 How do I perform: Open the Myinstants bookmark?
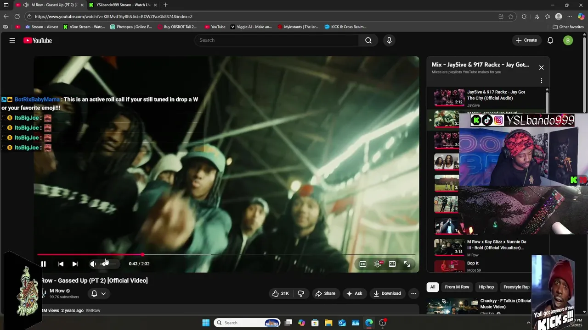(x=298, y=27)
